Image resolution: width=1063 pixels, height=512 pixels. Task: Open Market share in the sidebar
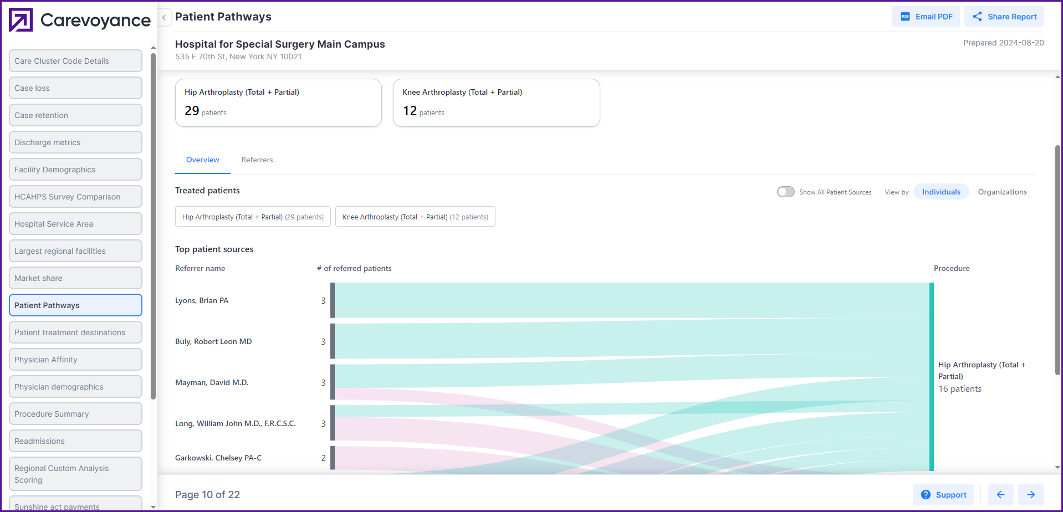(x=75, y=278)
